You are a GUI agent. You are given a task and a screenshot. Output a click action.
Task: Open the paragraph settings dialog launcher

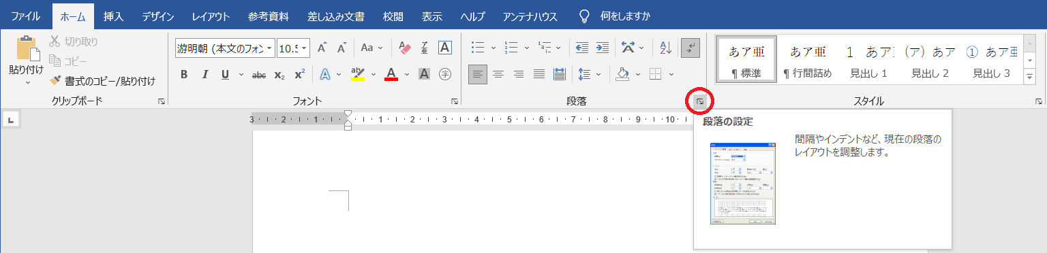point(699,102)
